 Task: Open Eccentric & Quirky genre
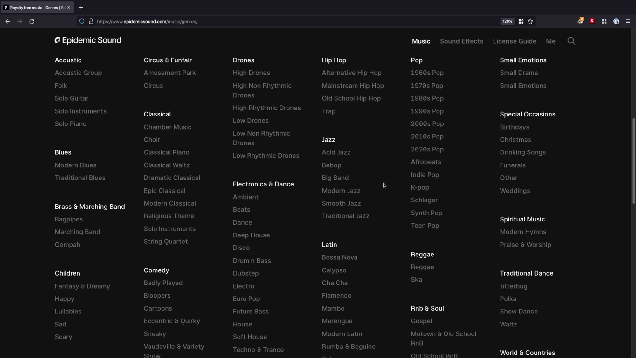coord(172,321)
